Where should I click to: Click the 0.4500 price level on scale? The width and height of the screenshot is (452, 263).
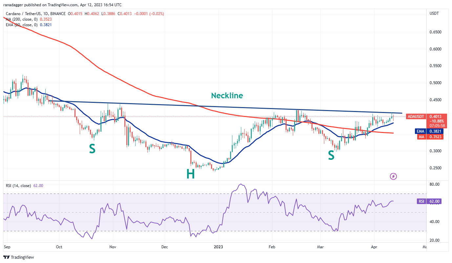[436, 100]
